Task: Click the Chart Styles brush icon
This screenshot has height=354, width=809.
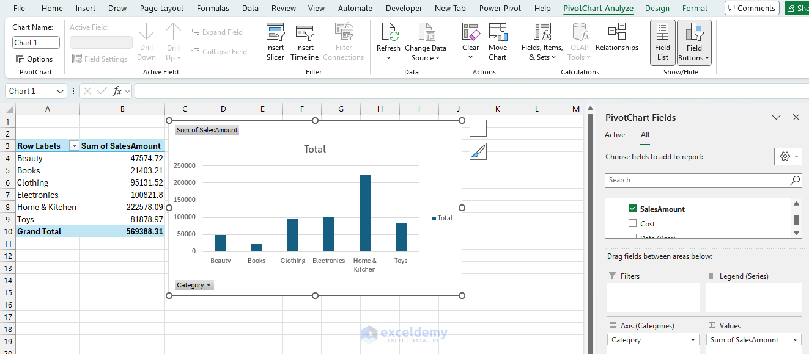Action: (478, 151)
